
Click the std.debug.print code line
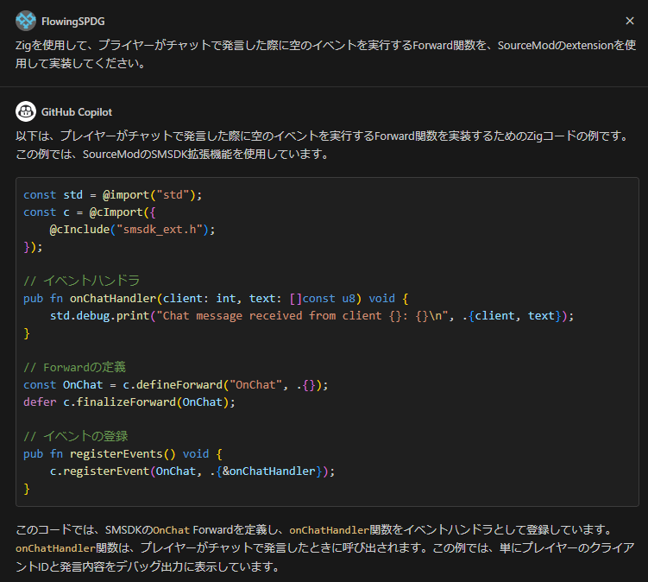pos(311,316)
